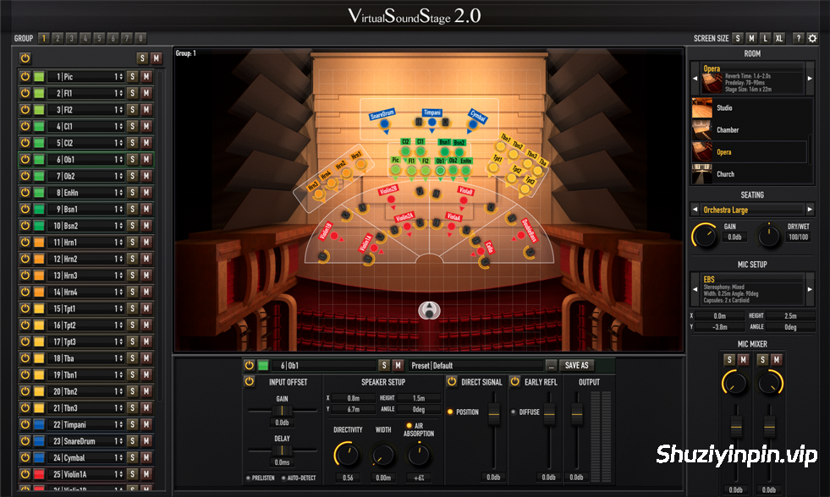The image size is (830, 497).
Task: Next seating preset arrow beside Orchestra Large
Action: tap(810, 210)
